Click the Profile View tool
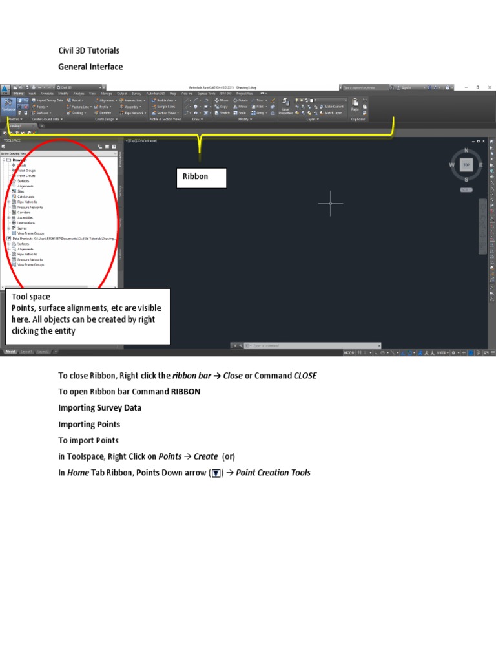The image size is (496, 662). (x=163, y=100)
